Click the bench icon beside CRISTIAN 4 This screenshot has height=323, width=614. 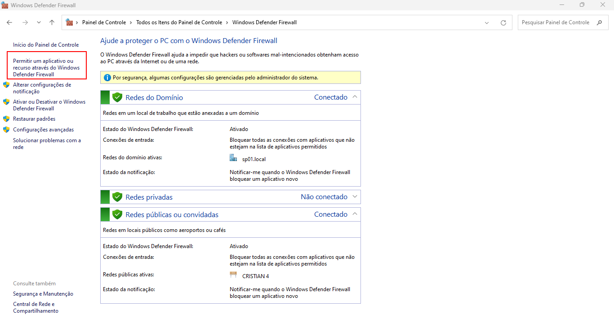click(233, 275)
